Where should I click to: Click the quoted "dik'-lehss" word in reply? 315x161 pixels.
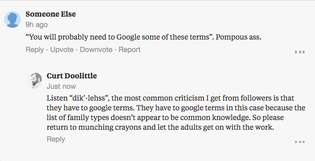tap(84, 99)
